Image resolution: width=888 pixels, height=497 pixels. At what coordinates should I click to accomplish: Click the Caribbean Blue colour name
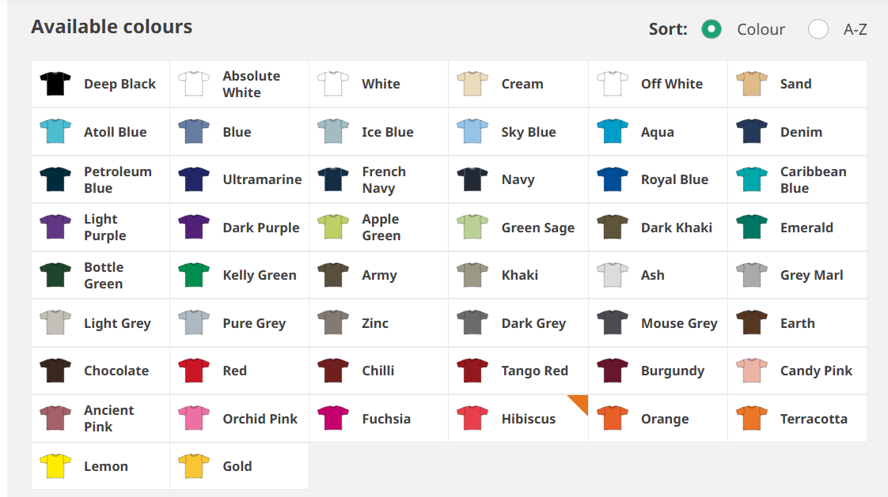point(813,179)
